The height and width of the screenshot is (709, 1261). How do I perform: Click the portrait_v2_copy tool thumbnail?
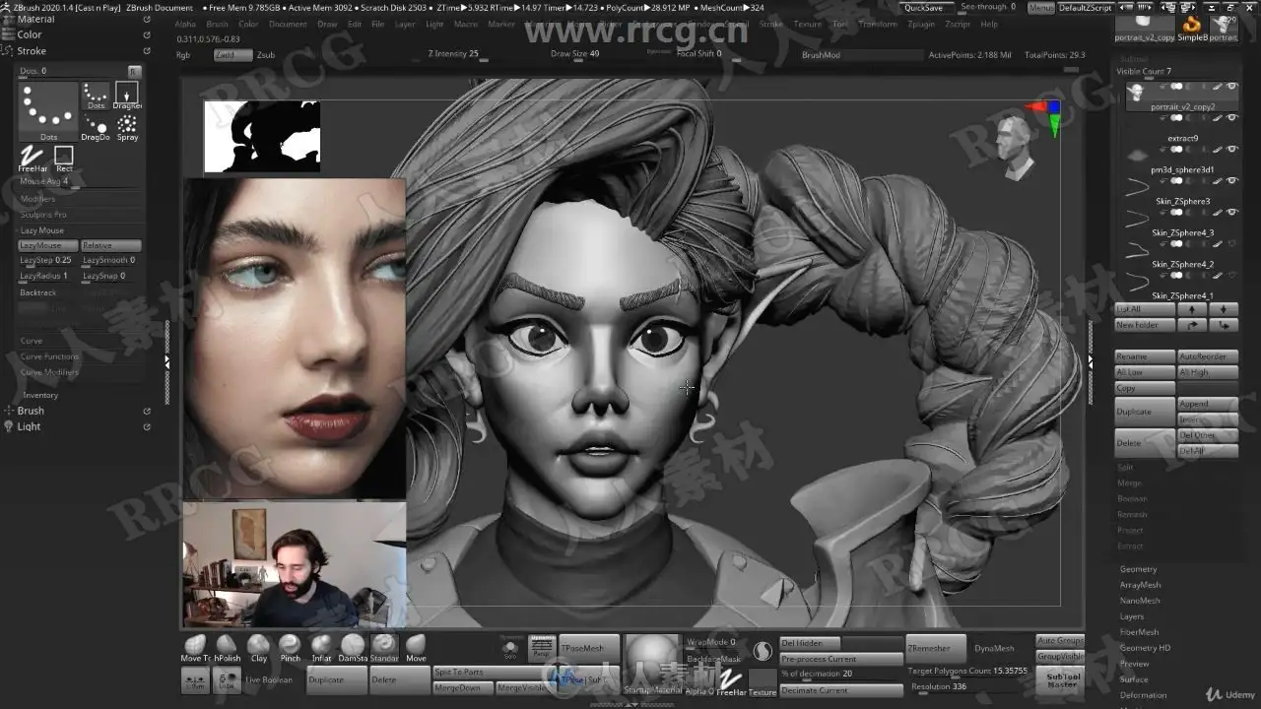click(x=1144, y=28)
